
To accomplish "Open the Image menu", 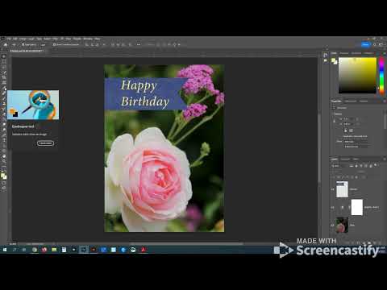I will [x=23, y=39].
